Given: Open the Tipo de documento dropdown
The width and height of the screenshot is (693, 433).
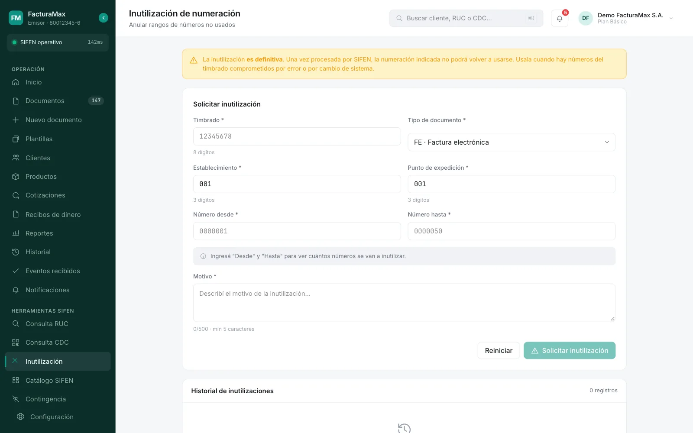Looking at the screenshot, I should pos(512,142).
